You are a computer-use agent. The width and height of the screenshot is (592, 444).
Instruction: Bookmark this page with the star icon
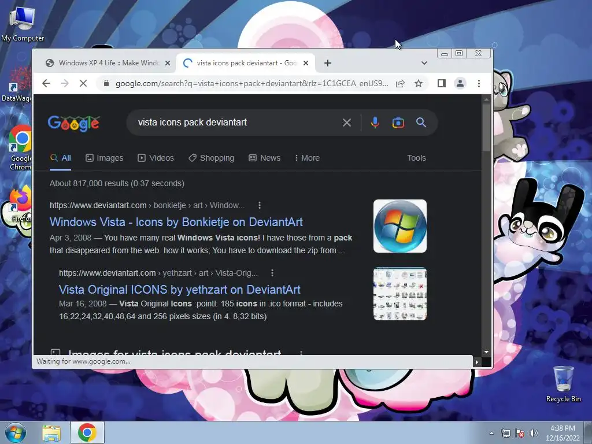pos(419,83)
